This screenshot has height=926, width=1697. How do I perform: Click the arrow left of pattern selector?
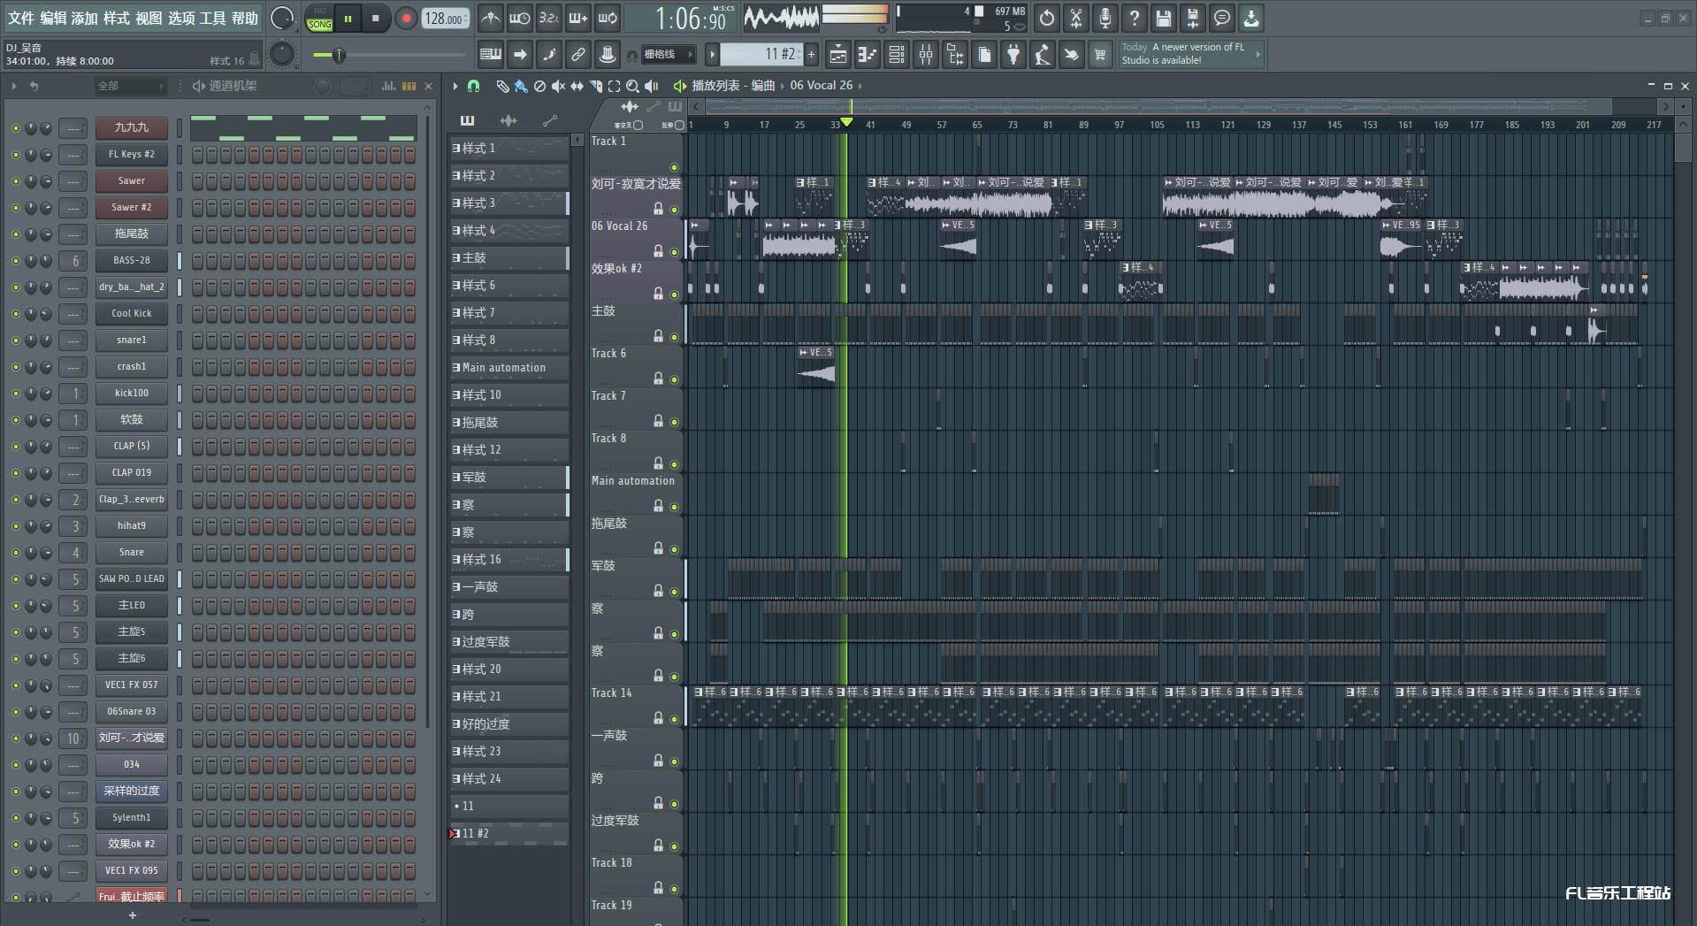click(712, 54)
